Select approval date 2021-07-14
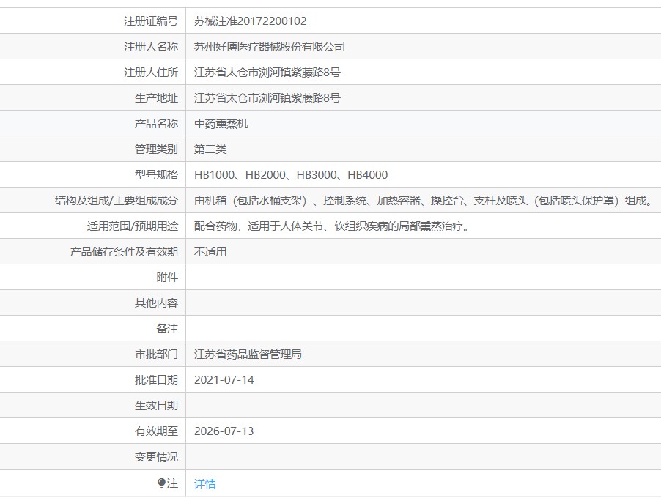 click(x=224, y=380)
